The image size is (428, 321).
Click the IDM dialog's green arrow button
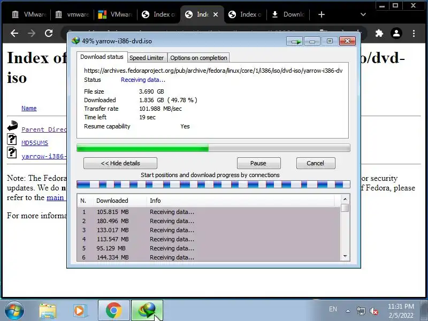click(295, 41)
